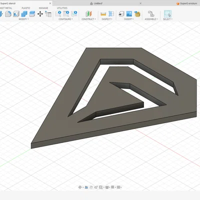Click the Look At icon

coord(86,187)
